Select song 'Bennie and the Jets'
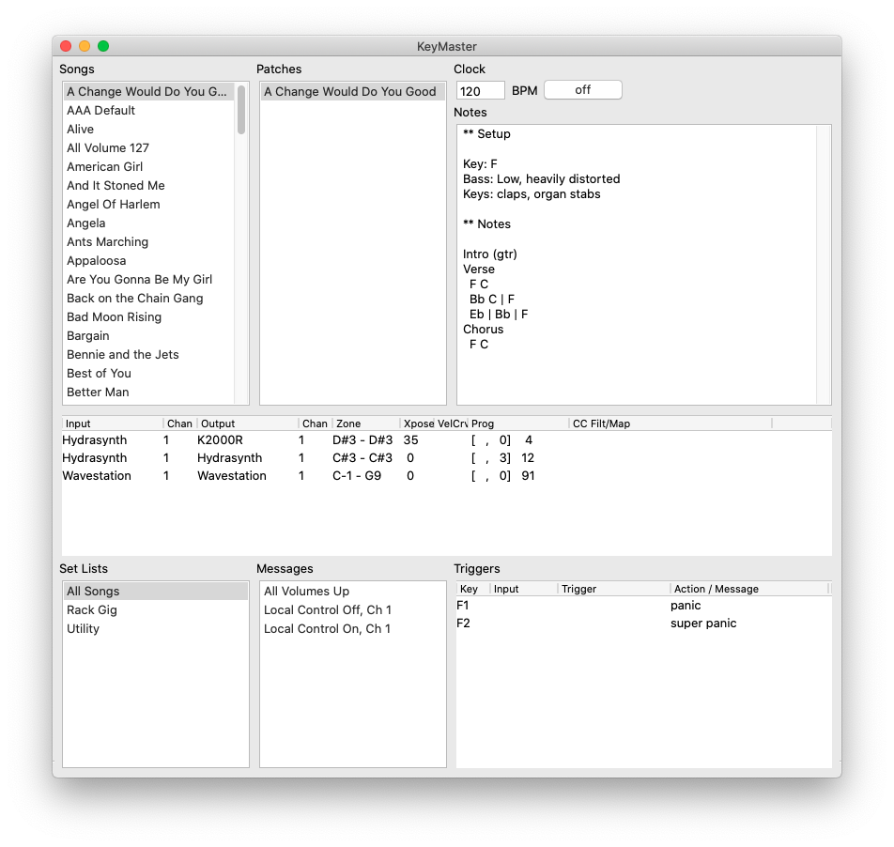Viewport: 894px width, 847px height. click(x=148, y=355)
